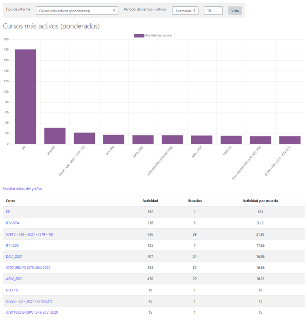This screenshot has width=307, height=320.
Task: Toggle the 'Actividad por usuario' legend swatch
Action: [x=139, y=36]
